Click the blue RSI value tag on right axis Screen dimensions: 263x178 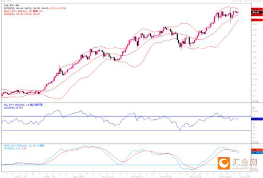pos(257,119)
